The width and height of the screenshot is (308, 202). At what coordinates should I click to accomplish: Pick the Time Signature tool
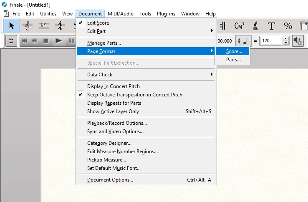[60, 26]
